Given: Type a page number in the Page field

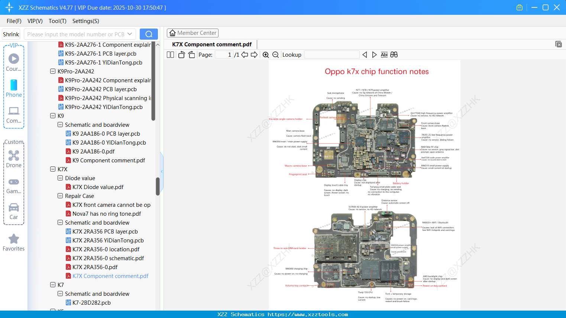Looking at the screenshot, I should point(223,54).
